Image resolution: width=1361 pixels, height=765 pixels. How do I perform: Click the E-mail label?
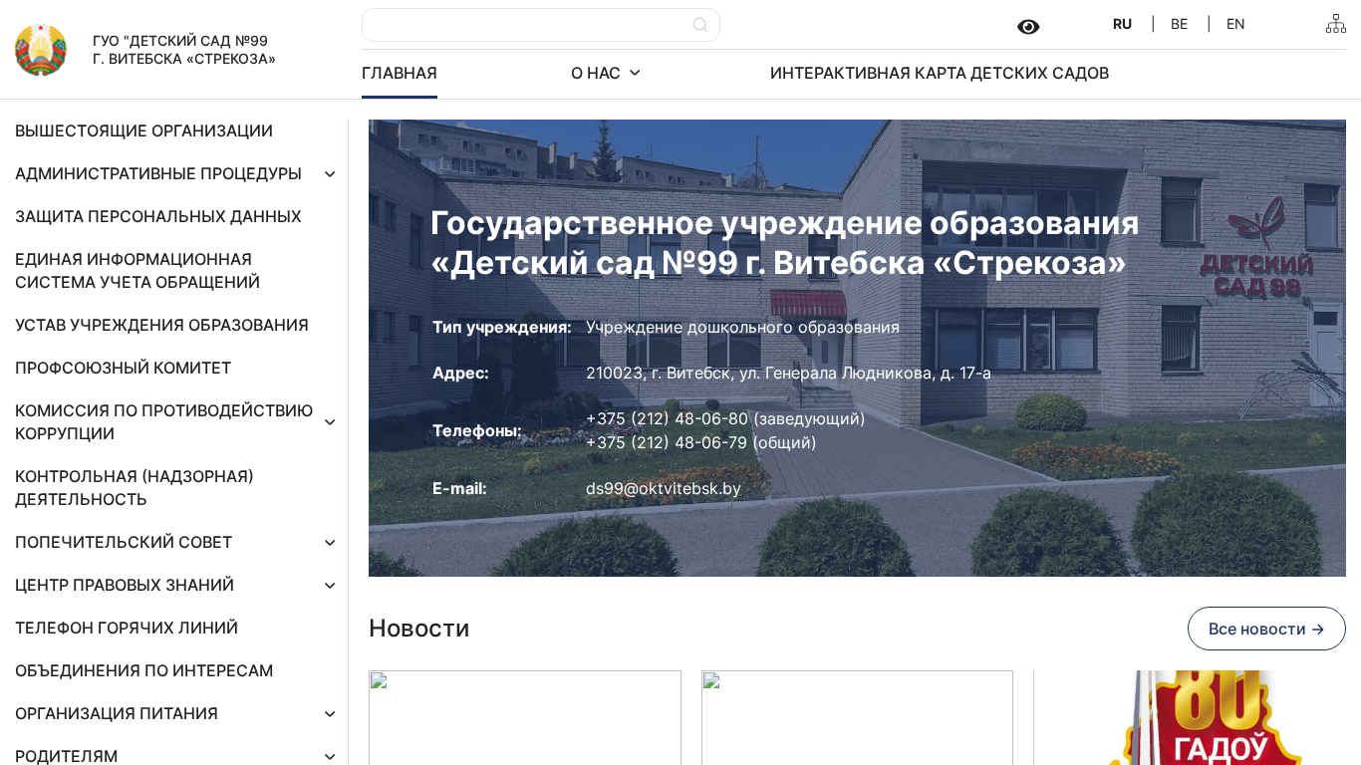click(x=459, y=488)
